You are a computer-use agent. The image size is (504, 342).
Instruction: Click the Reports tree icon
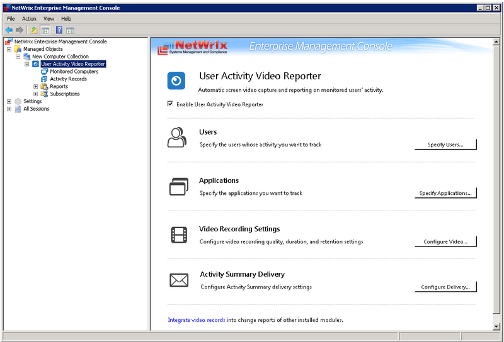click(44, 86)
